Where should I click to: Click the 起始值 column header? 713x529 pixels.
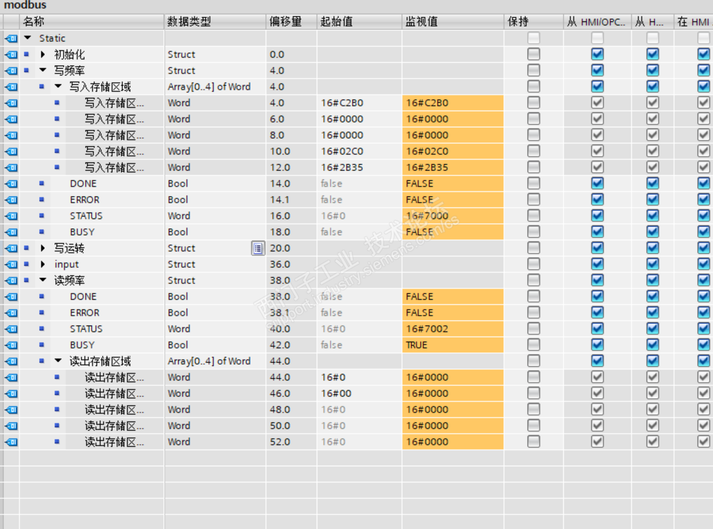point(359,22)
